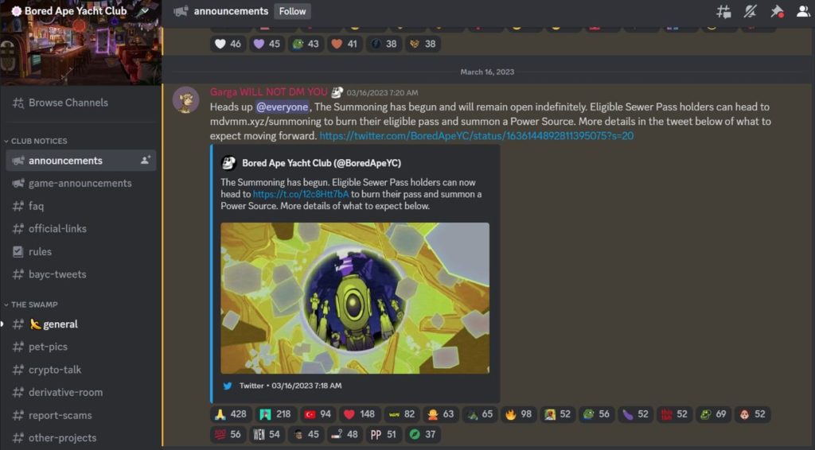
Task: Toggle white heart reaction with 46
Action: (x=228, y=44)
